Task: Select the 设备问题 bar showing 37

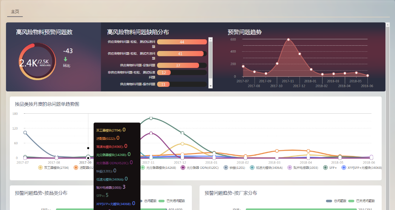Action: pos(178,65)
